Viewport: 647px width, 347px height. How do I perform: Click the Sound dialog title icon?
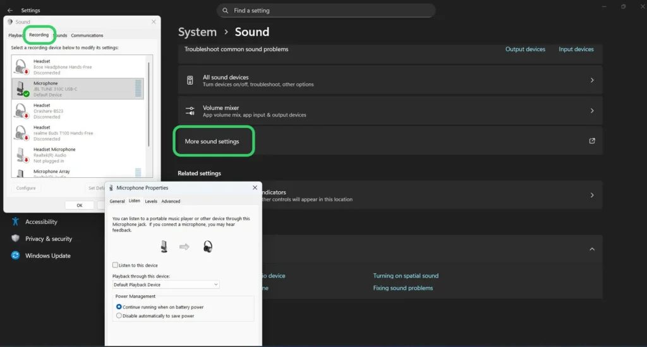(x=10, y=22)
